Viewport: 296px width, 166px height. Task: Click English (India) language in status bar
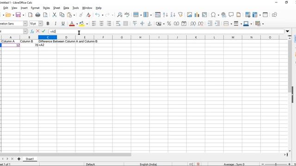[148, 164]
